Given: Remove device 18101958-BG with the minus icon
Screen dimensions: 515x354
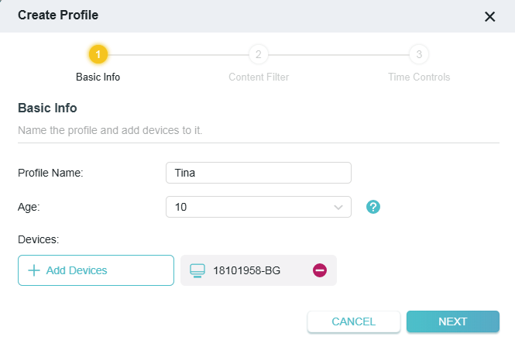Looking at the screenshot, I should (320, 270).
